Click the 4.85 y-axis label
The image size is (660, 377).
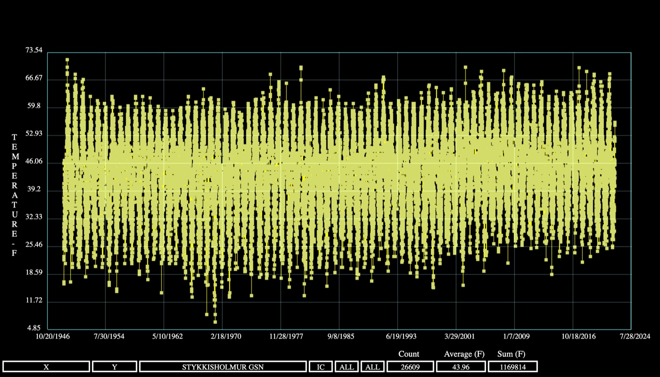[34, 328]
